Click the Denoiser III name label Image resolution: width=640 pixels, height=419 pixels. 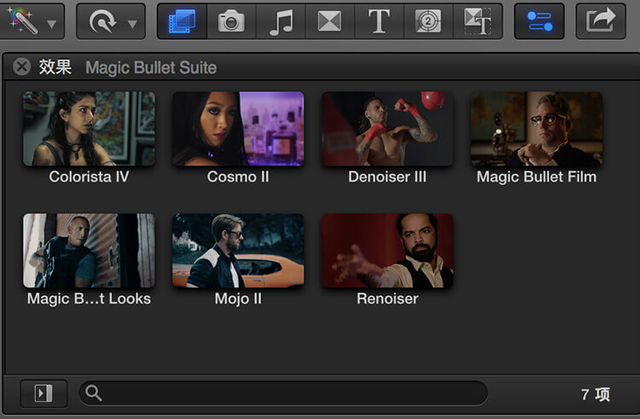click(387, 177)
